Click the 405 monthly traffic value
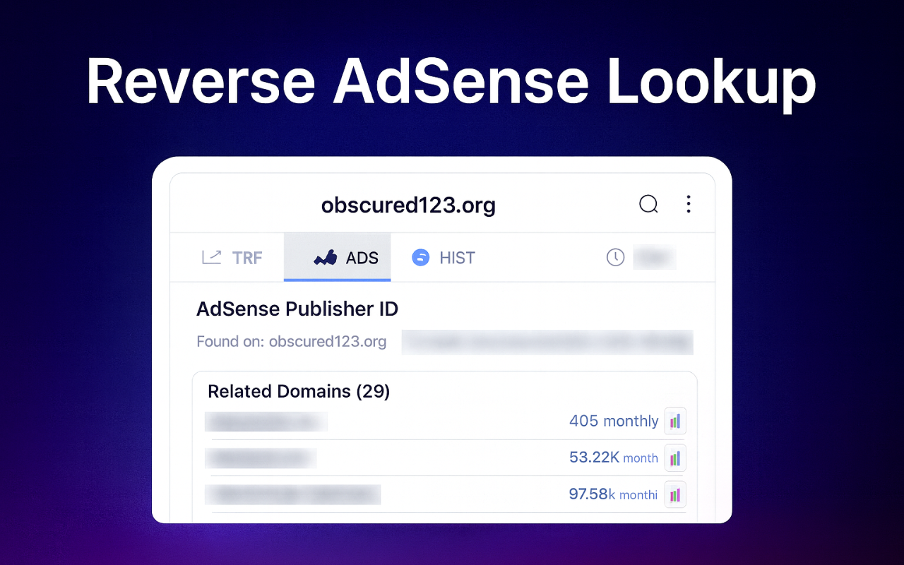Image resolution: width=904 pixels, height=565 pixels. 613,422
